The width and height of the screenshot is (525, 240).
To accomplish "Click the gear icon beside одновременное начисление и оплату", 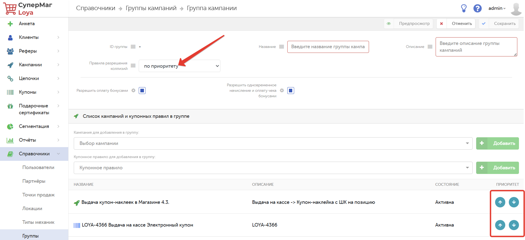I will pyautogui.click(x=282, y=90).
